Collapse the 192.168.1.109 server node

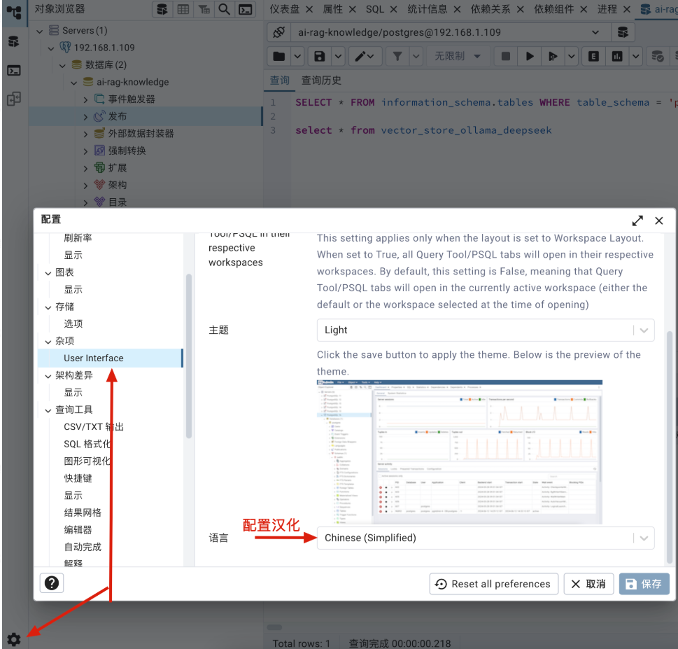51,48
